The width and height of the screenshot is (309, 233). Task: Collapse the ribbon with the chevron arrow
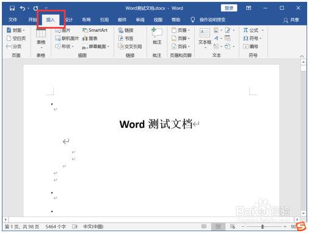tap(302, 56)
